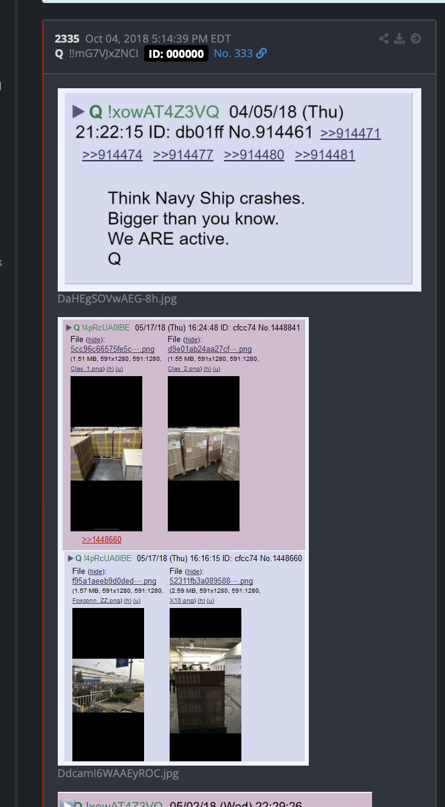445x807 pixels.
Task: Click the Foxconn_ZZ building photo thumbnail
Action: pos(108,685)
